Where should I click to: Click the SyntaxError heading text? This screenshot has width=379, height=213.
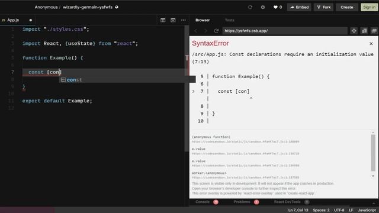(x=210, y=43)
